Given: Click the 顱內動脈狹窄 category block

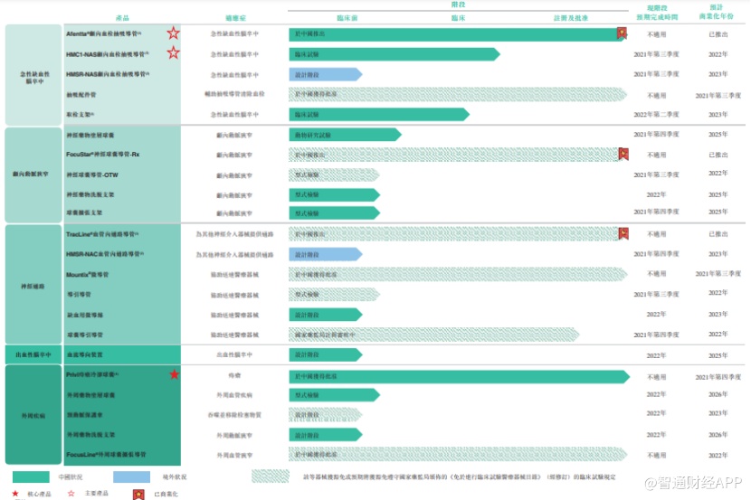Looking at the screenshot, I should click(x=33, y=175).
